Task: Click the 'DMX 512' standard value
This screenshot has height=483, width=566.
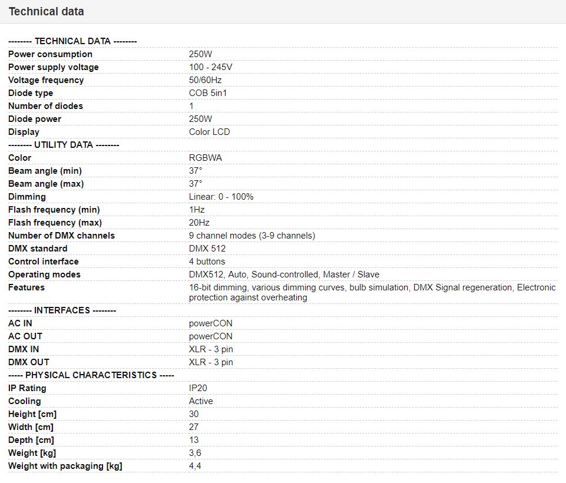Action: tap(207, 249)
